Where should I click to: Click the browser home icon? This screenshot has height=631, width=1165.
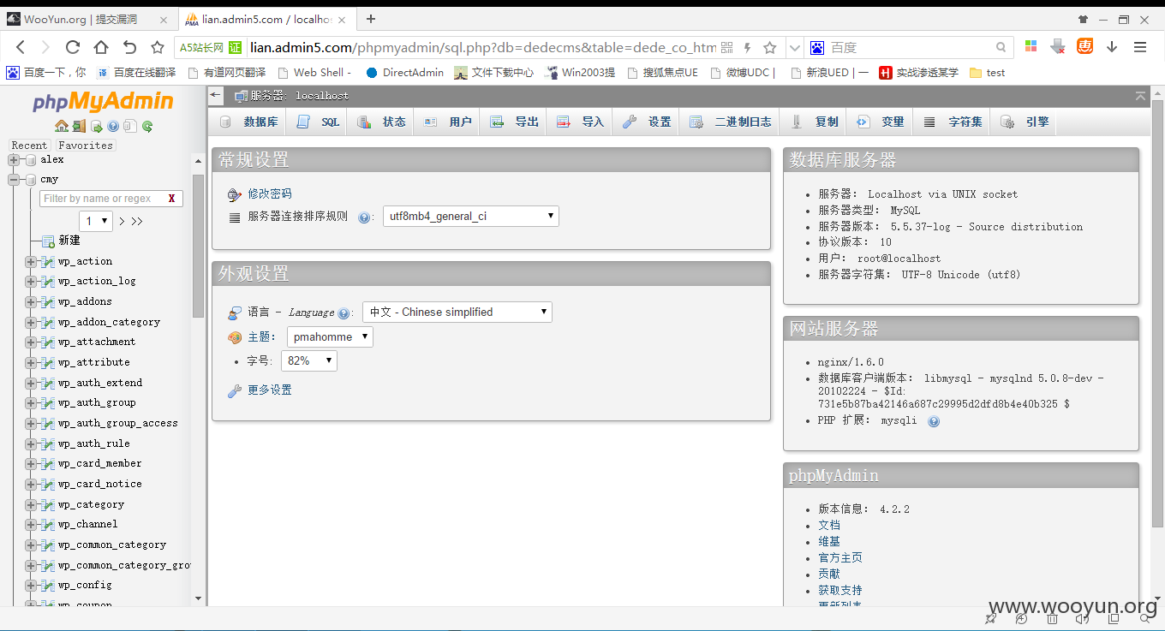[101, 48]
